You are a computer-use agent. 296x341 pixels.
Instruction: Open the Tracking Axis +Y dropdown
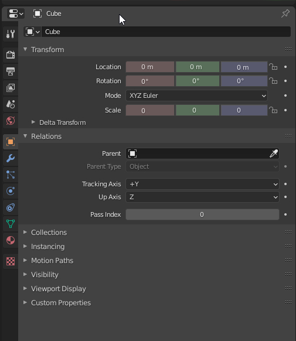[x=202, y=184]
